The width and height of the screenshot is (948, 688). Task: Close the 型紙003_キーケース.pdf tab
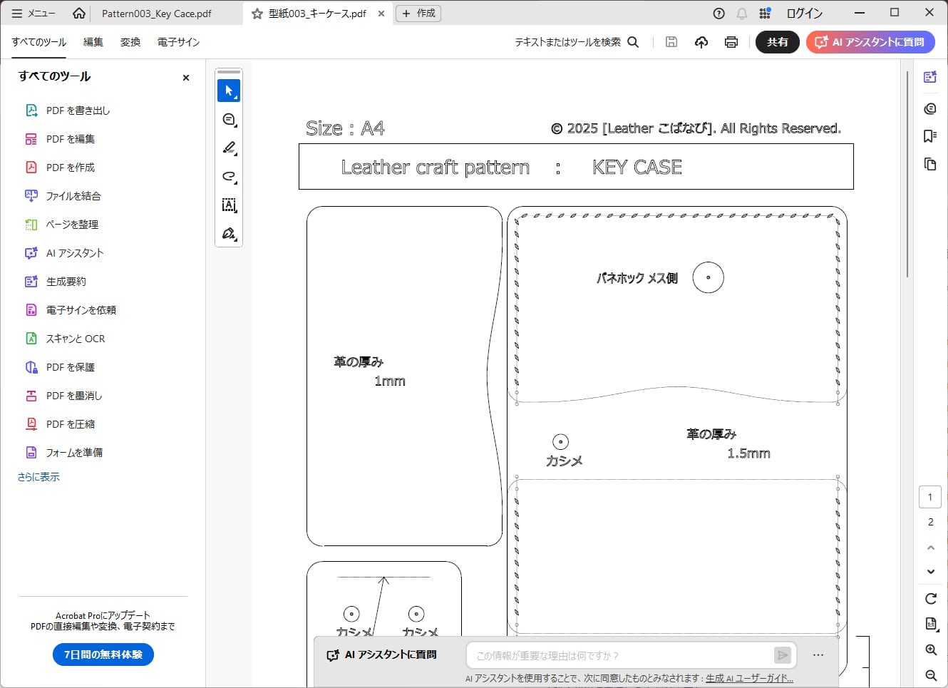pos(381,14)
